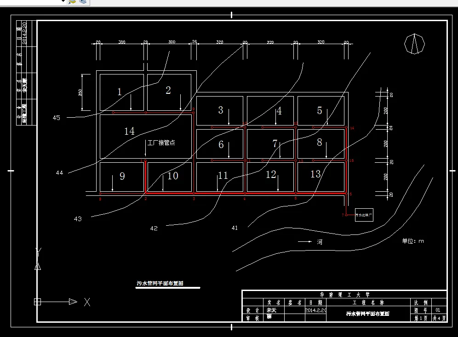Select the 单位: m unit annotation
This screenshot has height=337, width=458.
click(413, 241)
